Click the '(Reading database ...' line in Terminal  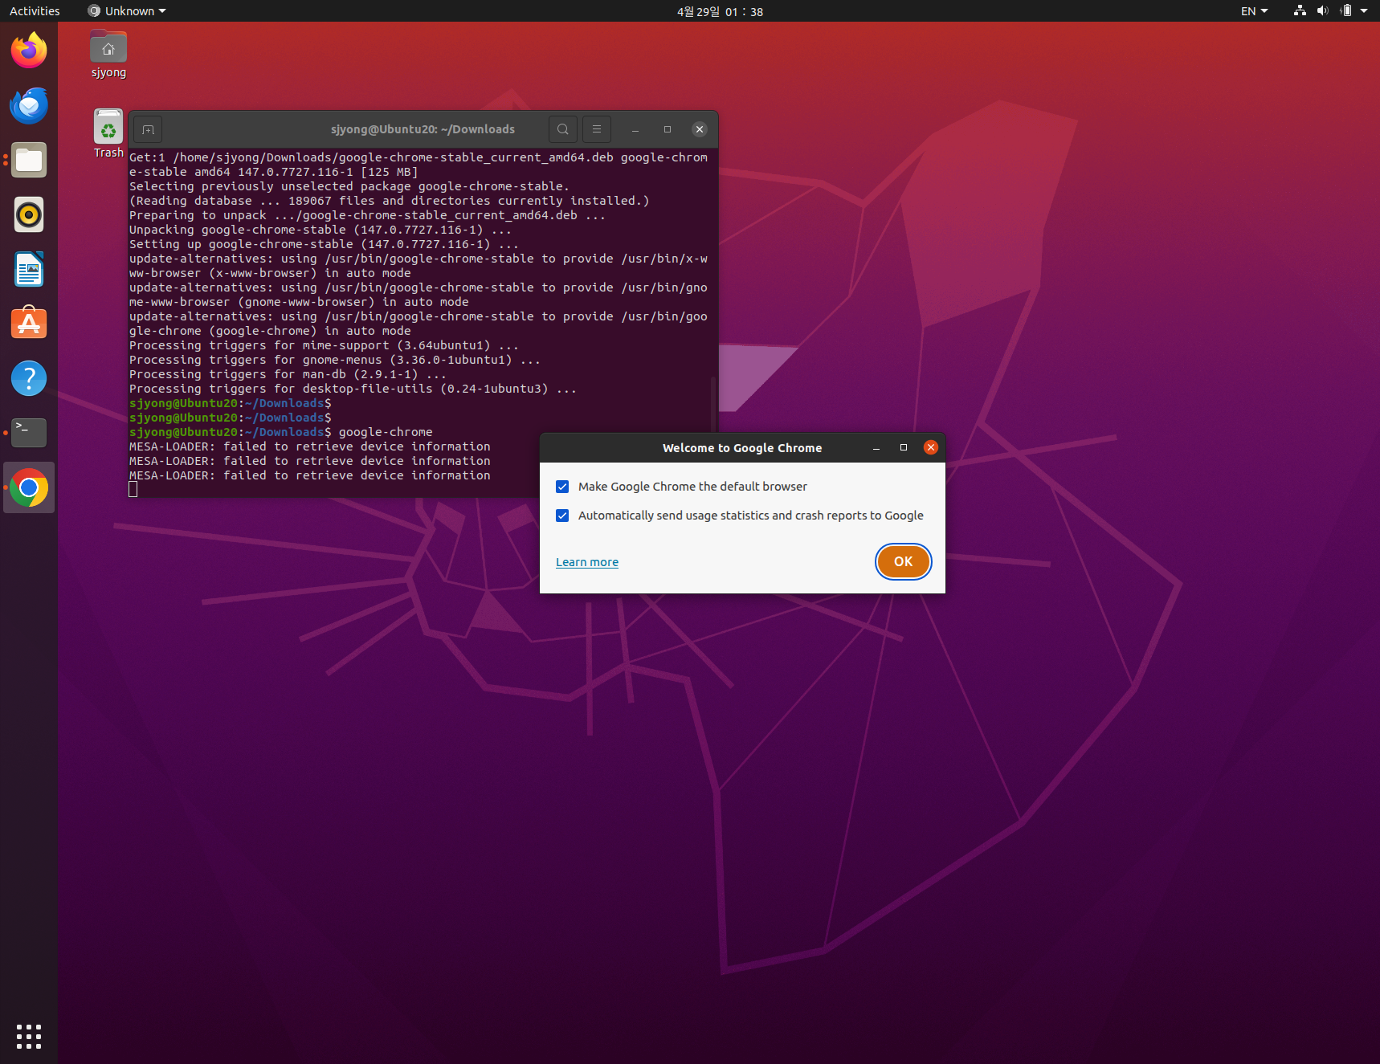click(x=389, y=201)
